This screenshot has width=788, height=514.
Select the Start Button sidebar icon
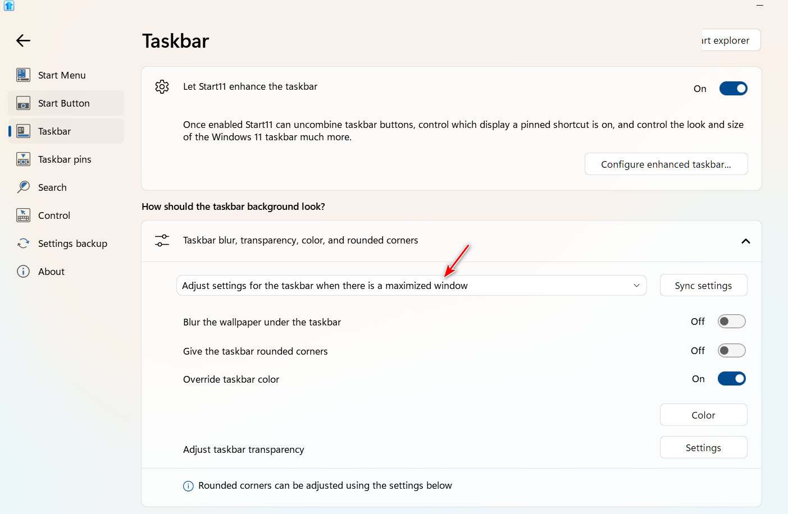pyautogui.click(x=23, y=103)
